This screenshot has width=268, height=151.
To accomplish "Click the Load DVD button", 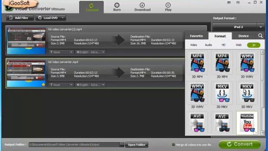I will (x=48, y=18).
